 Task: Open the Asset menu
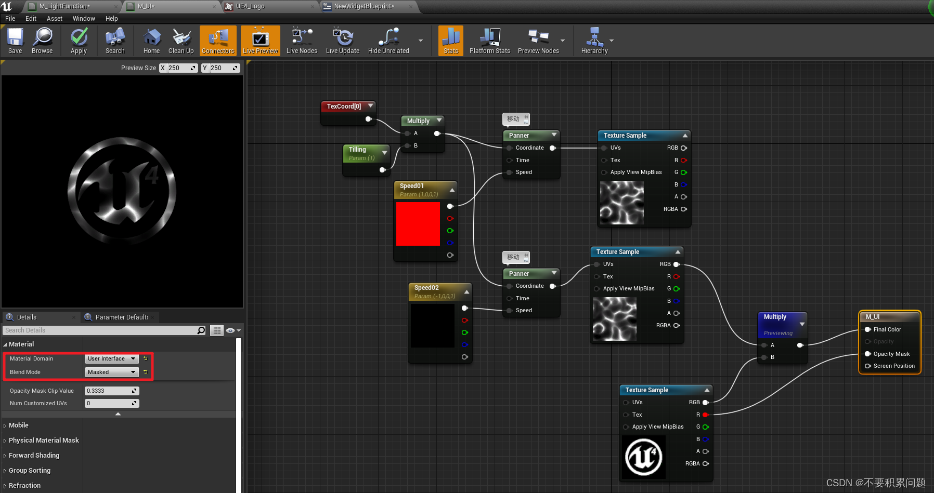[x=55, y=18]
